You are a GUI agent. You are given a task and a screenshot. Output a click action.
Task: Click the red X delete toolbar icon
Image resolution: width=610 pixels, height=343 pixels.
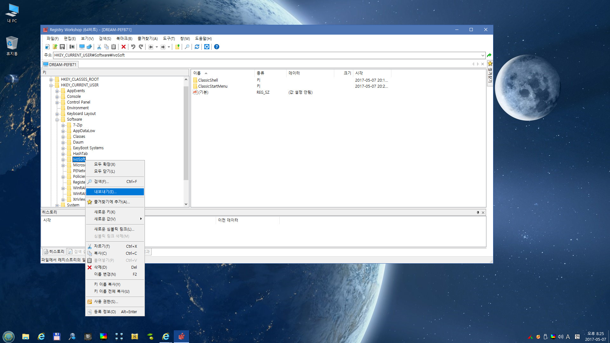coord(124,47)
